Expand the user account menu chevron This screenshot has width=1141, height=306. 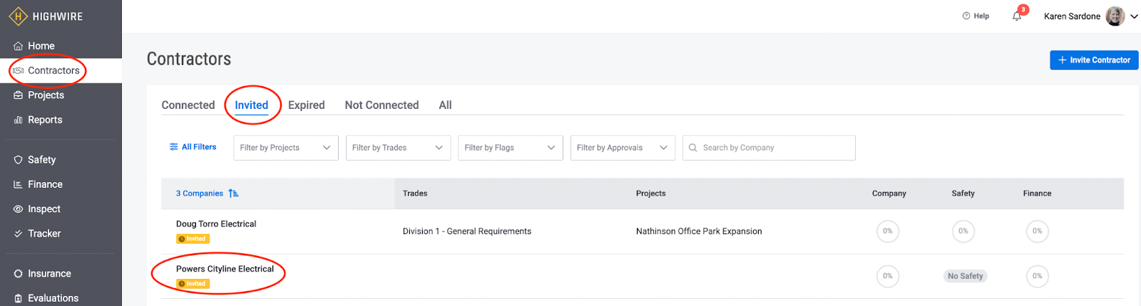[1134, 16]
